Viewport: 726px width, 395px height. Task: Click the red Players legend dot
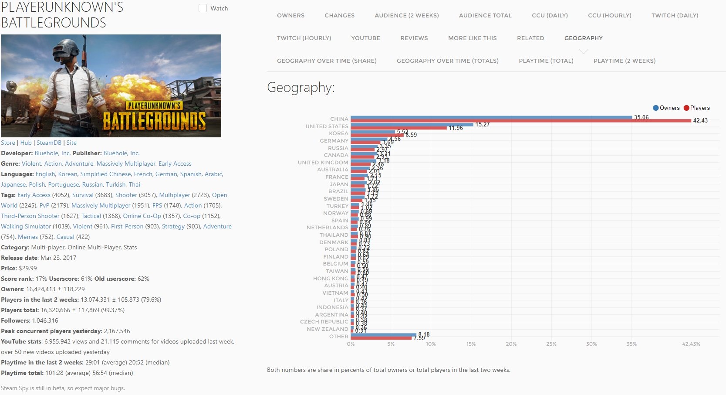686,108
